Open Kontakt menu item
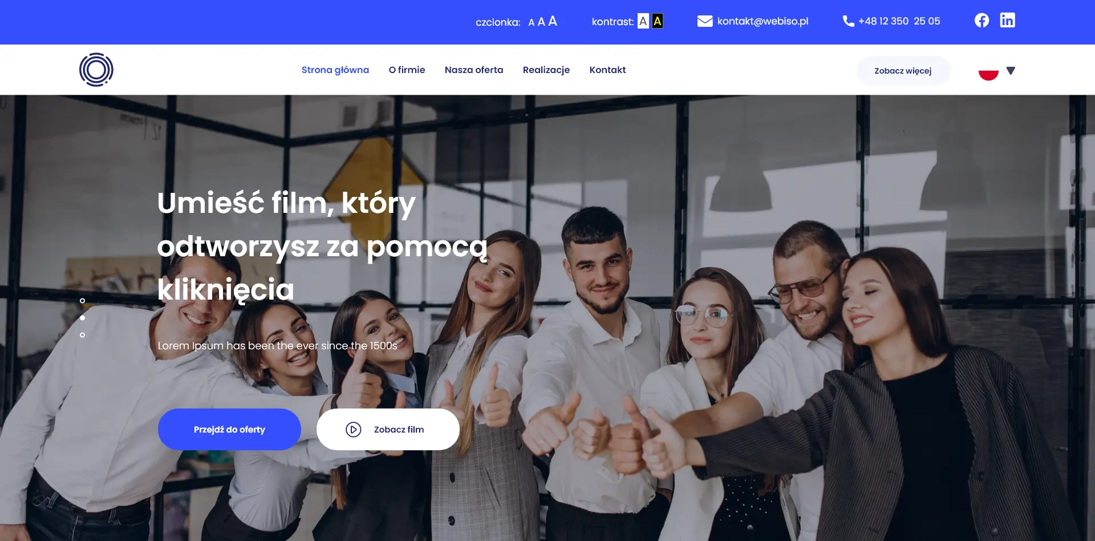1095x541 pixels. coord(607,70)
